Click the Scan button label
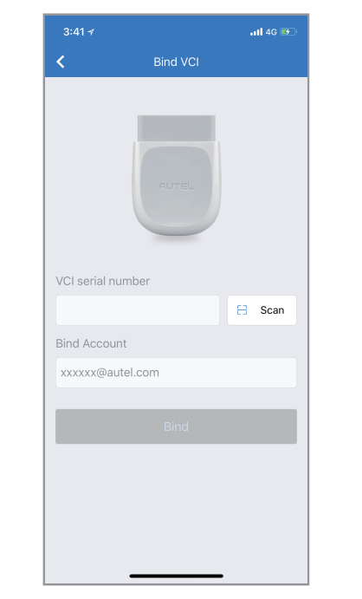Screen dimensions: 362x599 click(272, 309)
